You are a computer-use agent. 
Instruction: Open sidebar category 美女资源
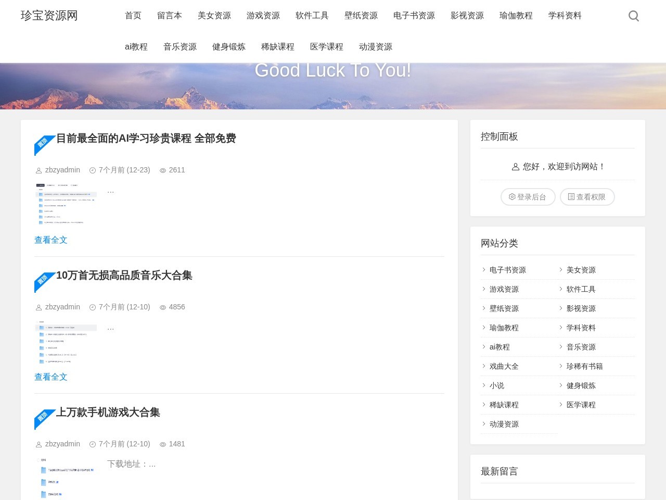[581, 270]
